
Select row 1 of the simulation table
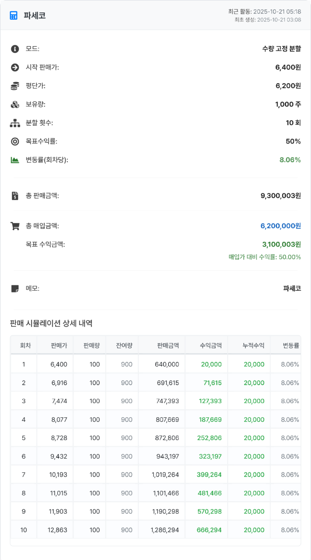tap(155, 364)
